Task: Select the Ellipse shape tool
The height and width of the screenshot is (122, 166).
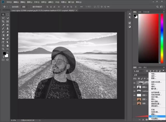Action: coord(3,46)
